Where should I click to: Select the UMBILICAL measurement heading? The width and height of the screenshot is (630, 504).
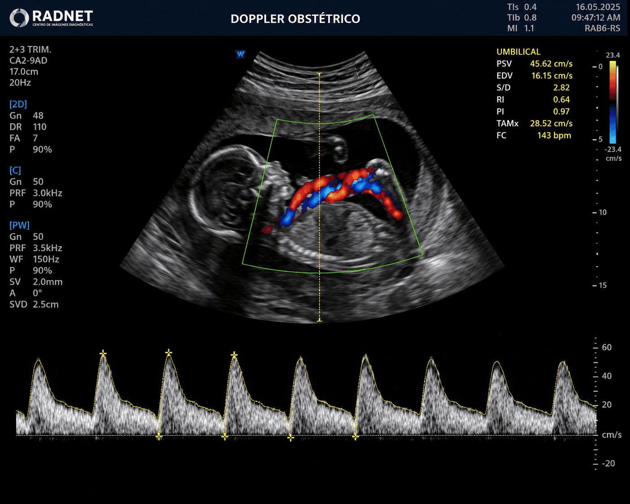pos(518,52)
